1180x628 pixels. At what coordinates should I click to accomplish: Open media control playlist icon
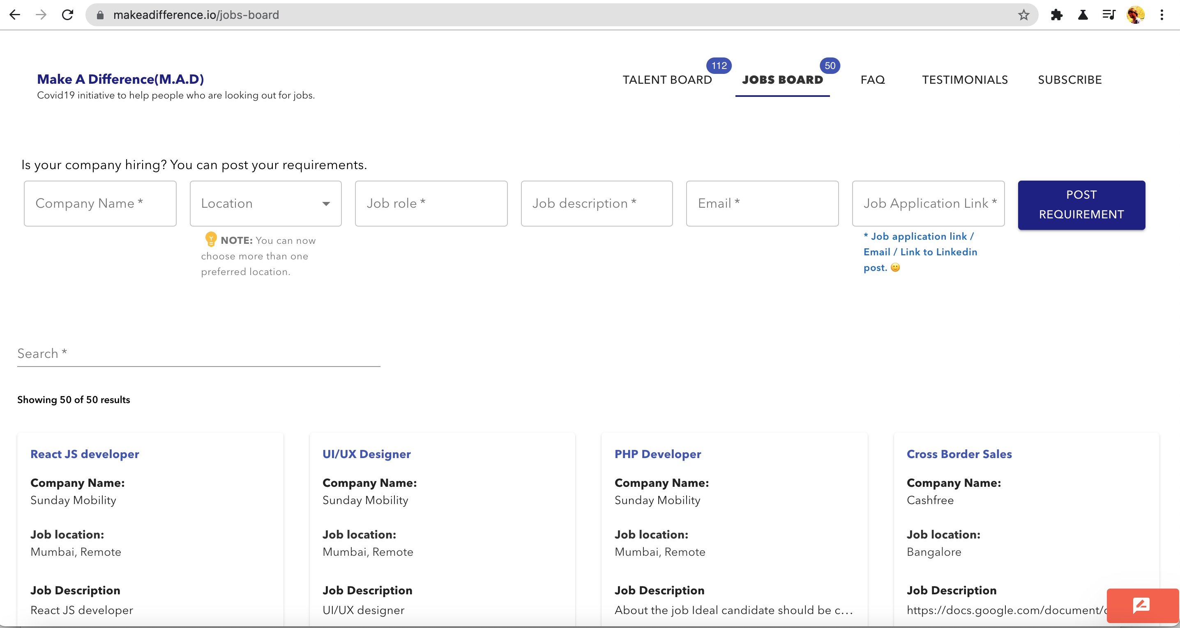(x=1109, y=15)
